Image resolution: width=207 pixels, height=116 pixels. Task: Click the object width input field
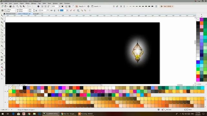pos(23,10)
